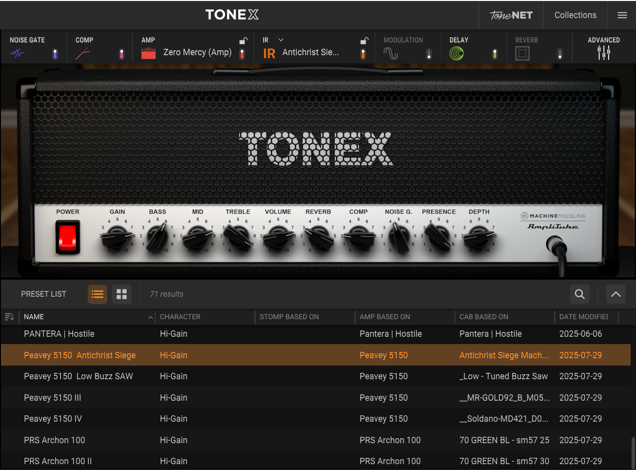
Task: Select the Peavey 5150 IV preset
Action: click(316, 419)
